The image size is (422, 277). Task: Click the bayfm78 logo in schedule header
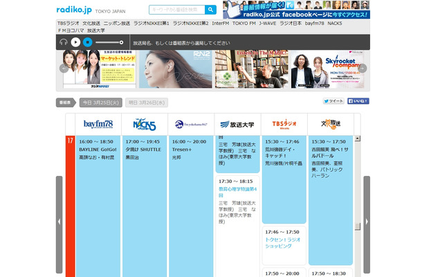98,124
